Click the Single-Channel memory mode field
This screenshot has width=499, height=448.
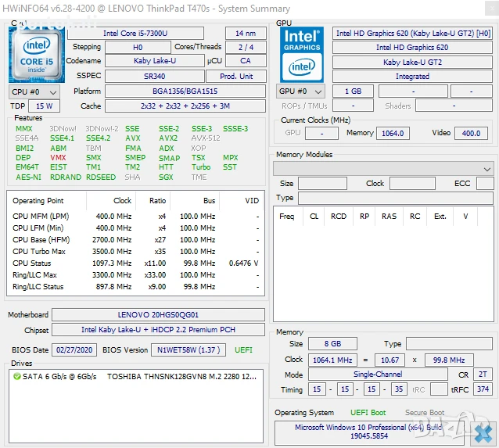coord(377,375)
